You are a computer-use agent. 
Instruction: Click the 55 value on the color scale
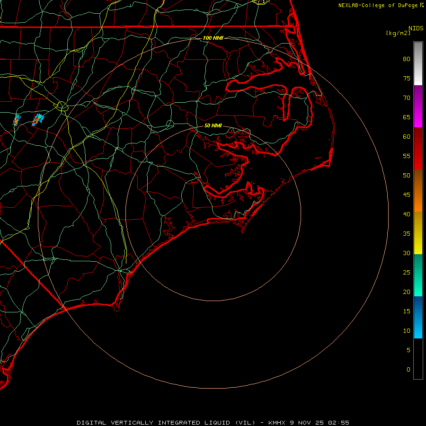pyautogui.click(x=407, y=156)
